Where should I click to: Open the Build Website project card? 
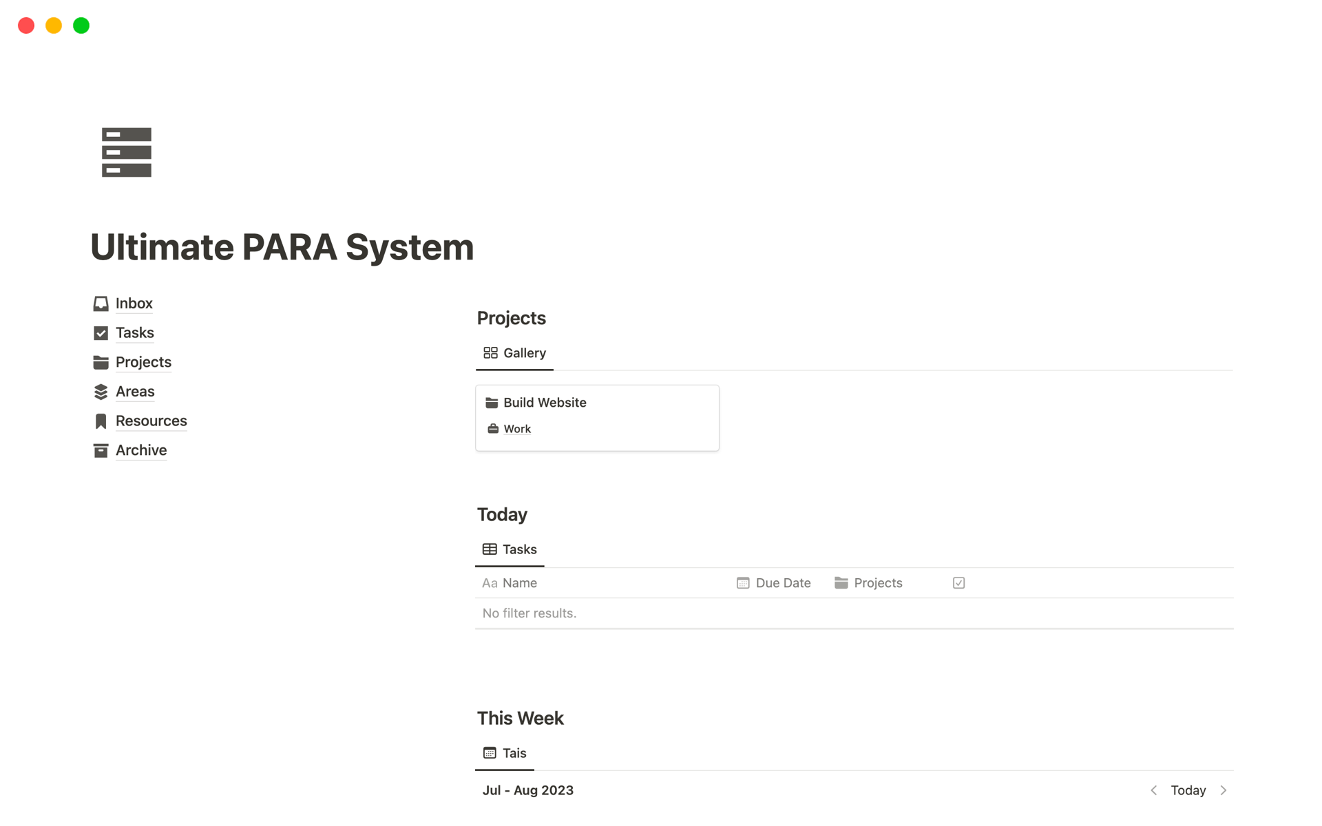pos(596,413)
